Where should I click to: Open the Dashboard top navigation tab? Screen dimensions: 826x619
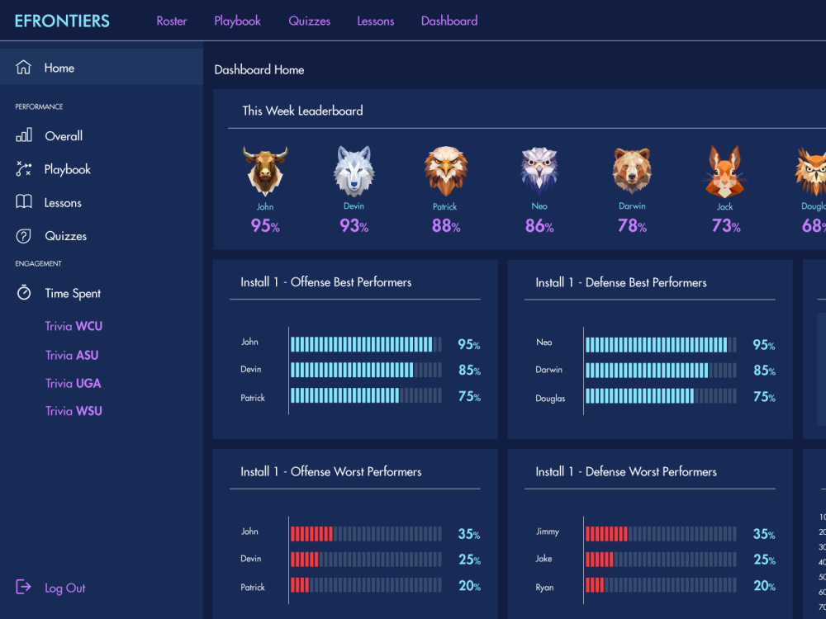(x=449, y=21)
